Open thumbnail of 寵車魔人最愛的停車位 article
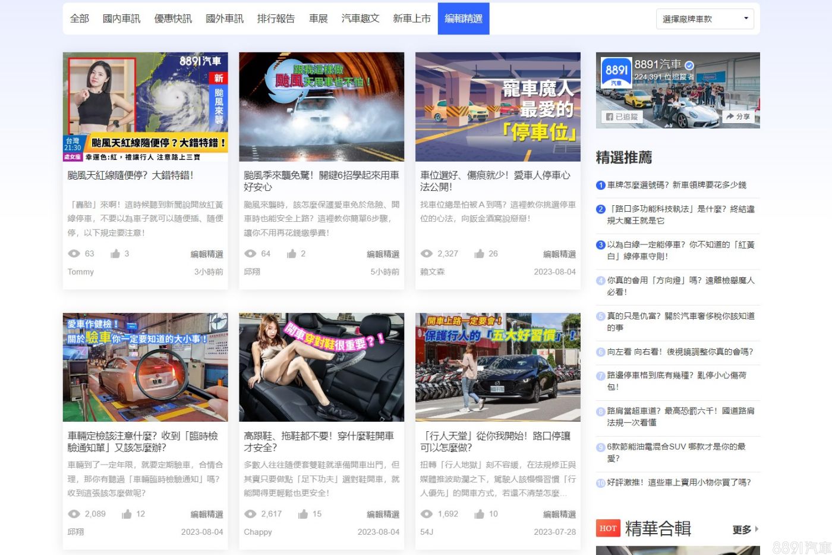832x555 pixels. pos(497,107)
